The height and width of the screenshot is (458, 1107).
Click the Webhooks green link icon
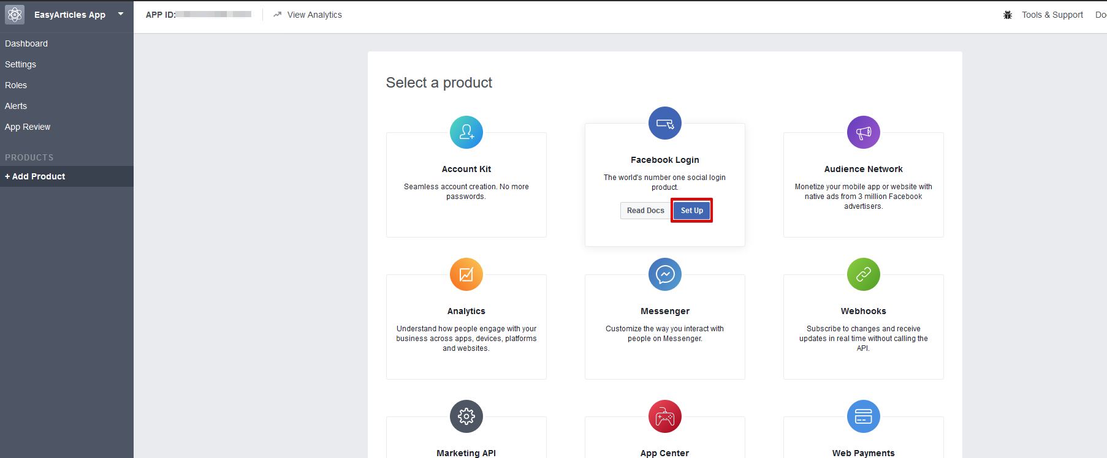864,274
